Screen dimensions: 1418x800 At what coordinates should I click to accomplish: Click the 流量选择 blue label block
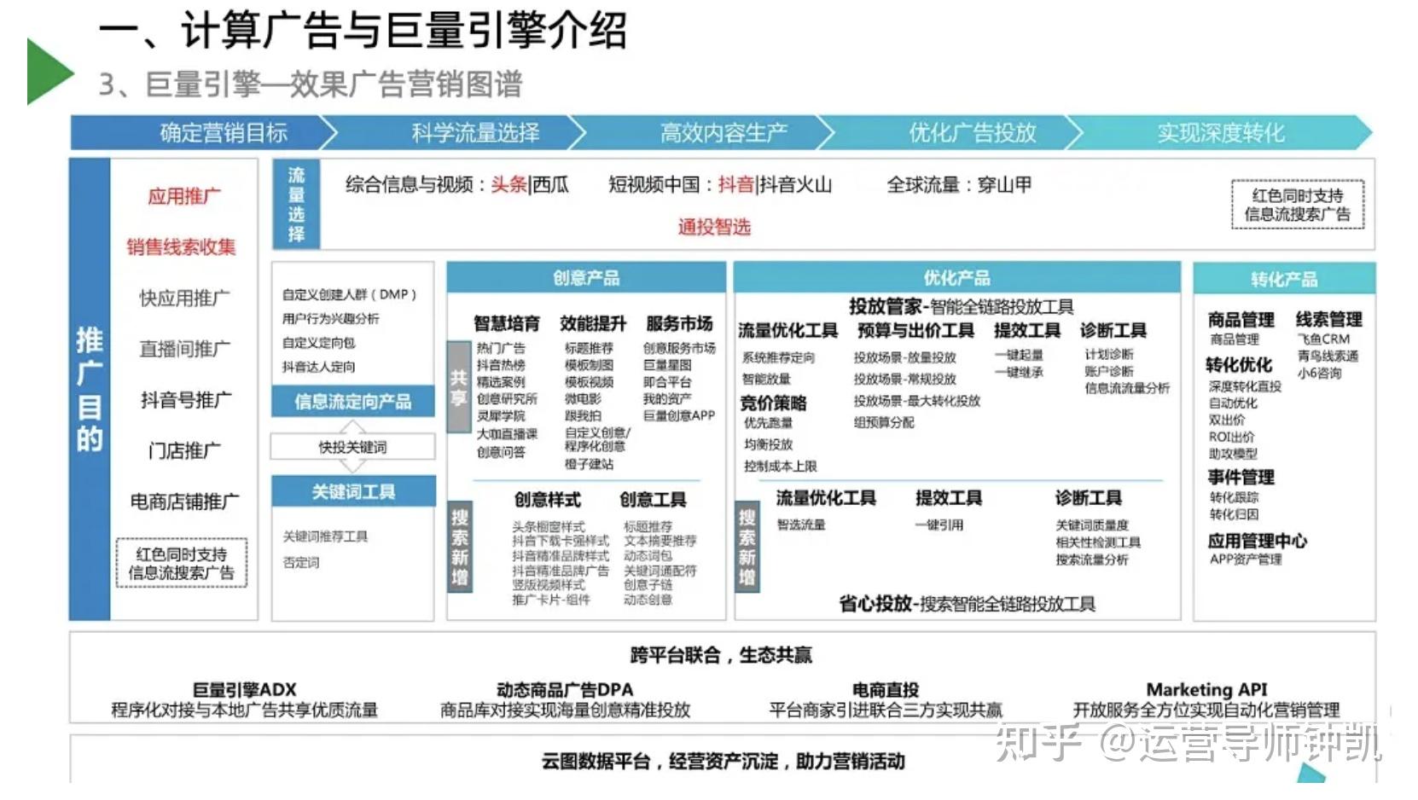pyautogui.click(x=296, y=204)
